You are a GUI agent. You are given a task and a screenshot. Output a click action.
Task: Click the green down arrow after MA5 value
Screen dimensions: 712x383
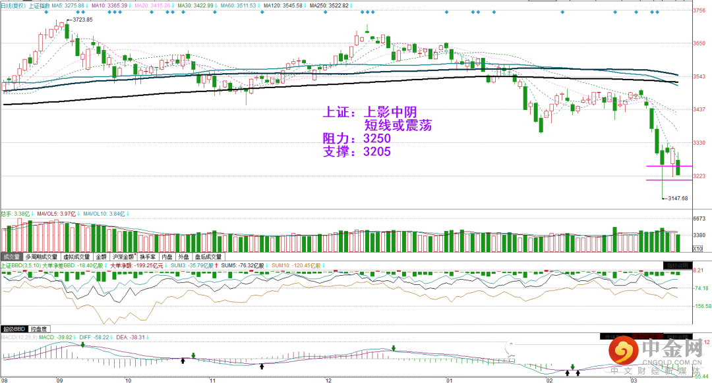tap(86, 5)
